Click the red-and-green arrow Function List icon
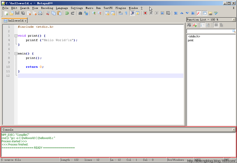This screenshot has height=163, width=237. pyautogui.click(x=195, y=25)
